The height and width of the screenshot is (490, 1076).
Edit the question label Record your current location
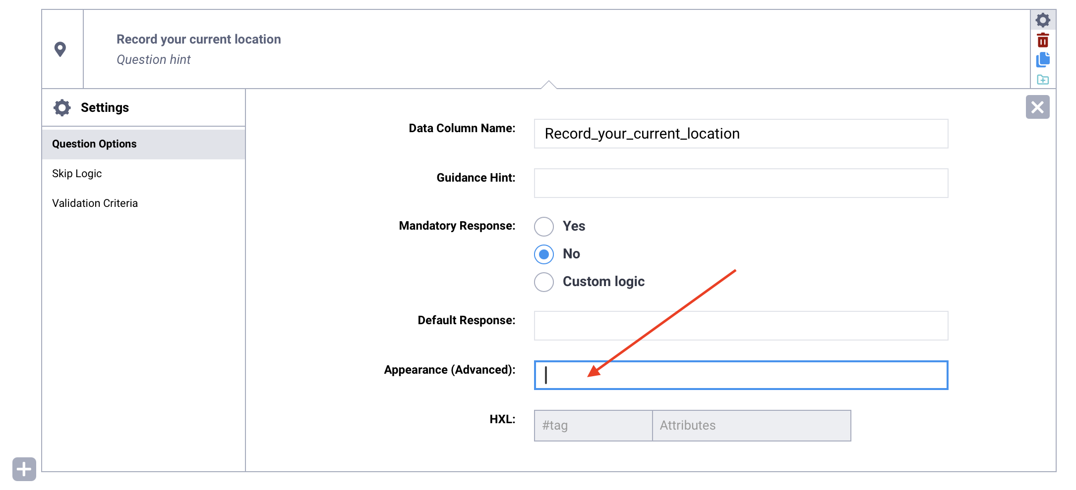[x=198, y=39]
